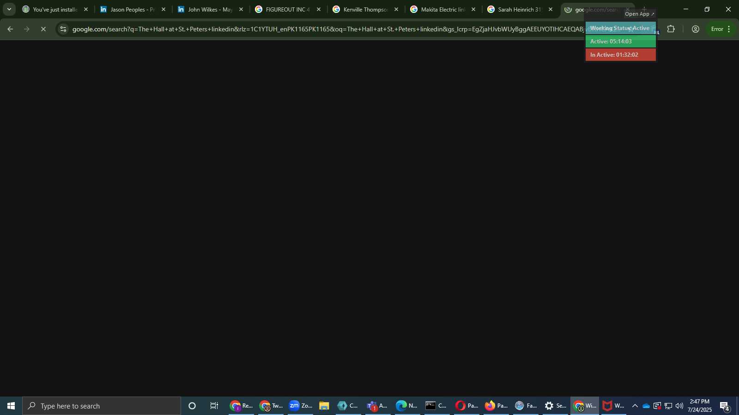Viewport: 739px width, 415px height.
Task: Open Command Prompt from the taskbar
Action: [x=436, y=406]
